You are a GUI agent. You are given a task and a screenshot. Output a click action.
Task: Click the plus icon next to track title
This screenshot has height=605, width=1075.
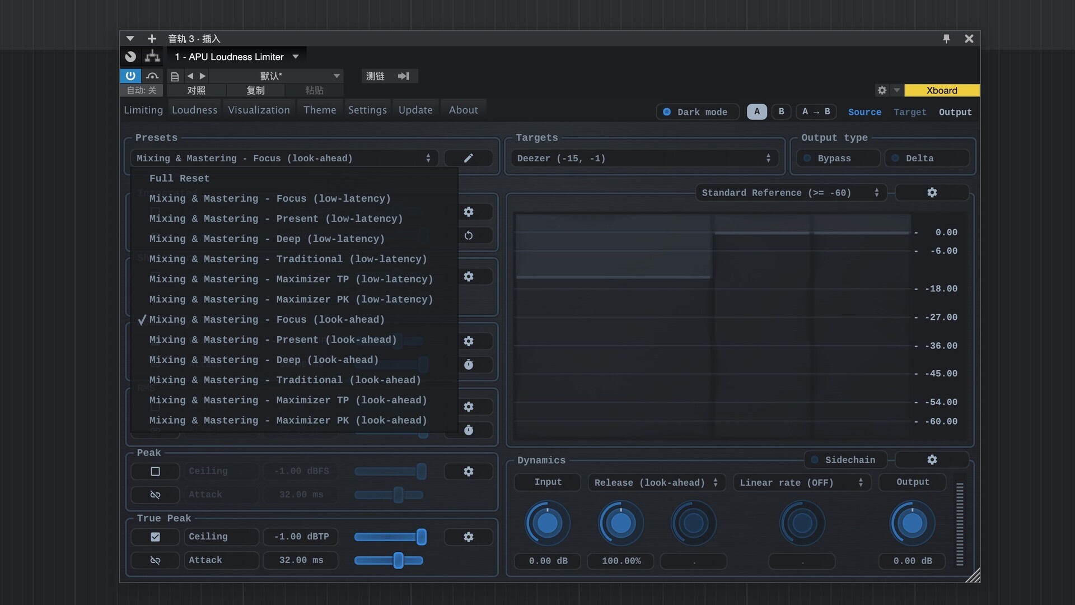pyautogui.click(x=152, y=39)
